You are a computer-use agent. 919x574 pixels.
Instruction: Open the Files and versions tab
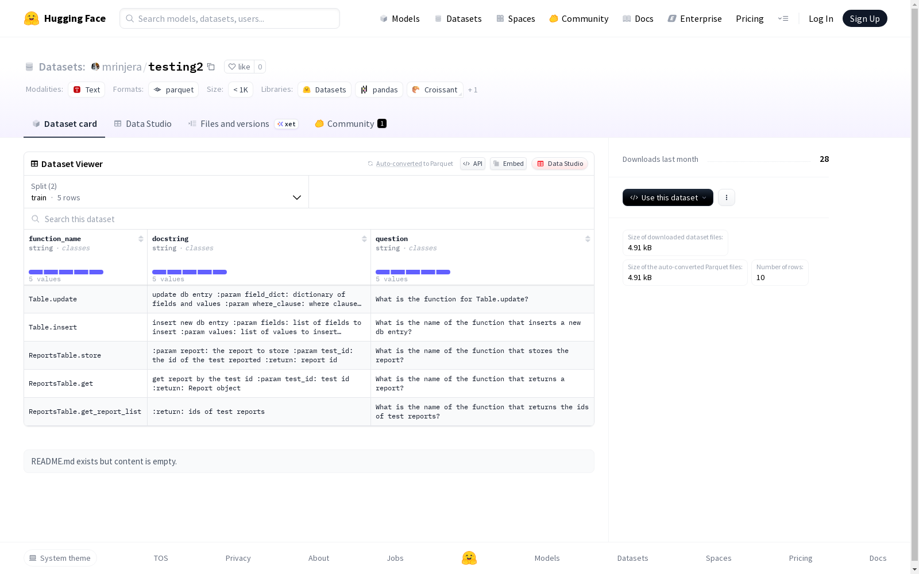coord(243,124)
